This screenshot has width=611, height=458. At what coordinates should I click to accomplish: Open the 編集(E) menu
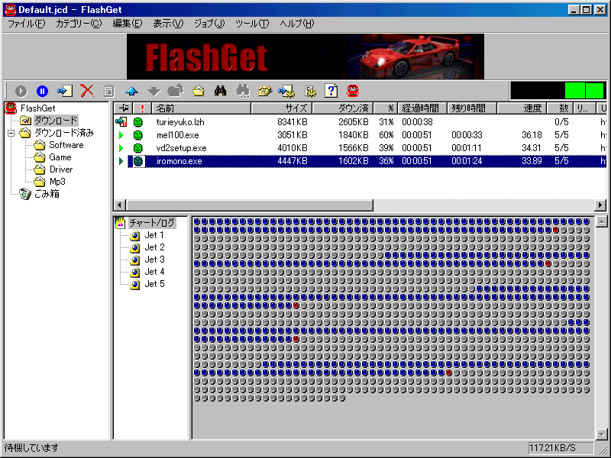pyautogui.click(x=128, y=24)
